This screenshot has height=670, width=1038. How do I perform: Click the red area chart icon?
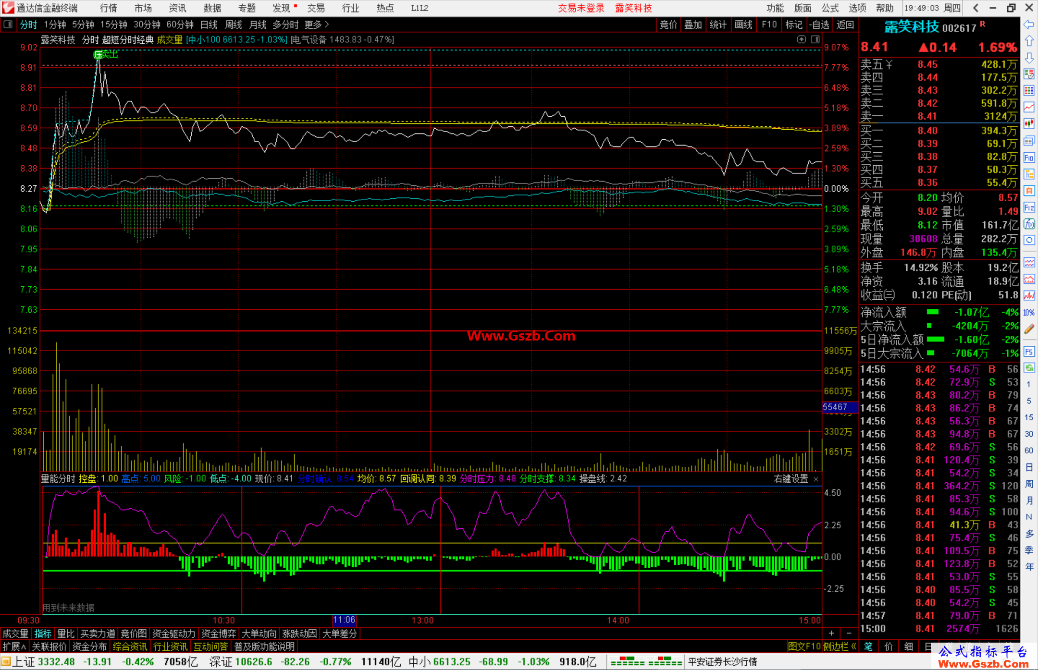[1029, 279]
